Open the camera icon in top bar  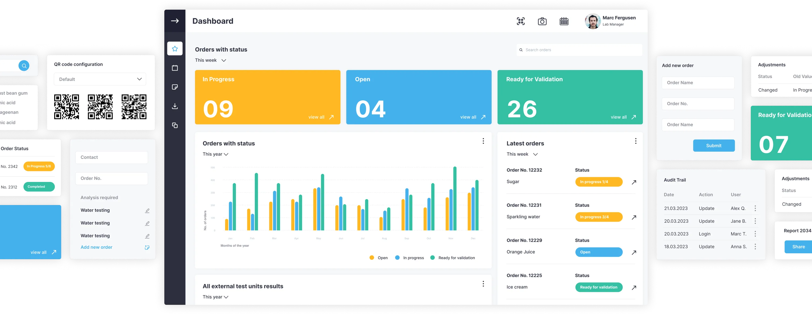[x=542, y=21]
